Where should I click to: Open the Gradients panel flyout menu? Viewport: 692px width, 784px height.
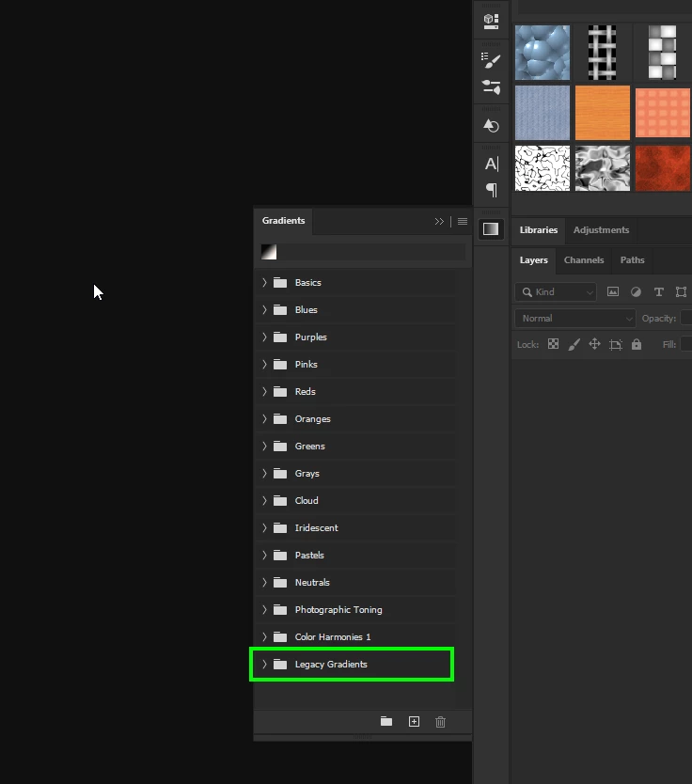[463, 221]
